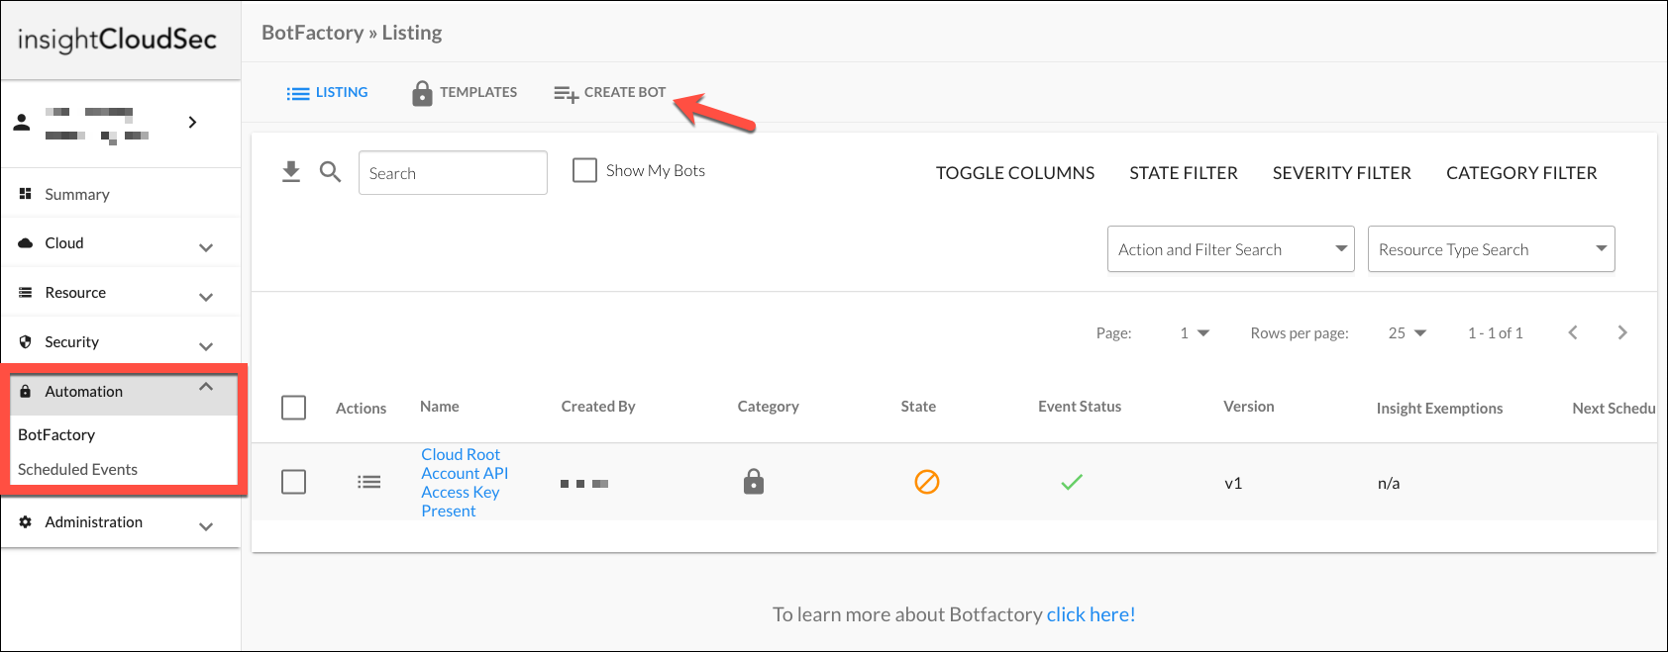1668x652 pixels.
Task: Expand the Resource sidebar section
Action: click(x=206, y=297)
